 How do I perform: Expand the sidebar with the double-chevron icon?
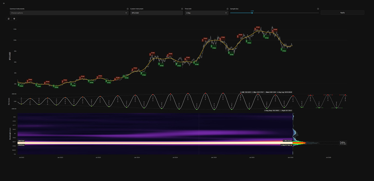click(x=4, y=3)
